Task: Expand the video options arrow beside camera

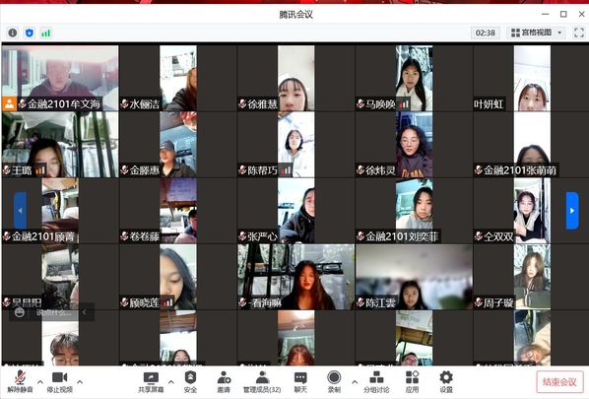Action: 80,381
